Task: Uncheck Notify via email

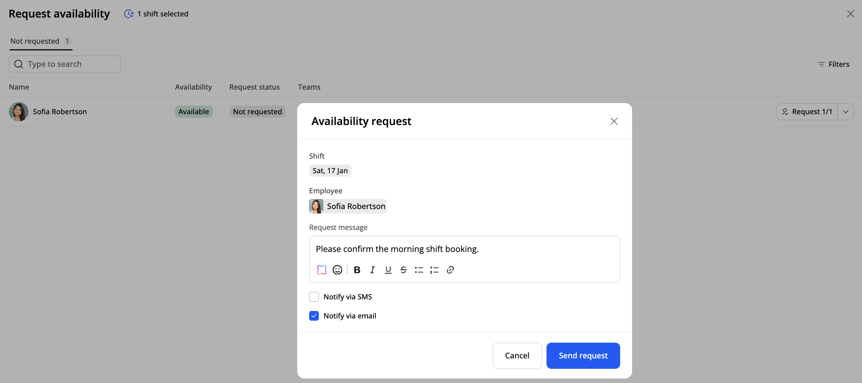Action: pyautogui.click(x=314, y=316)
